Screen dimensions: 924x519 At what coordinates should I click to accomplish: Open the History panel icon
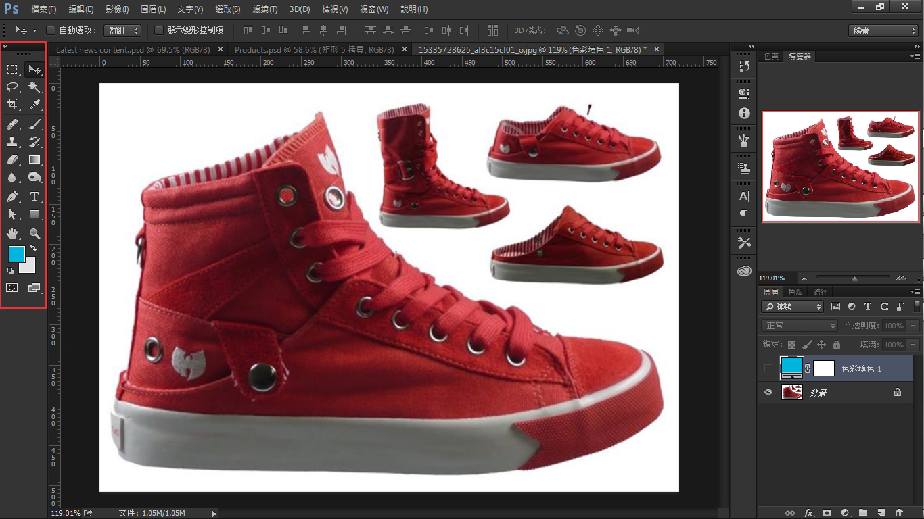point(744,66)
